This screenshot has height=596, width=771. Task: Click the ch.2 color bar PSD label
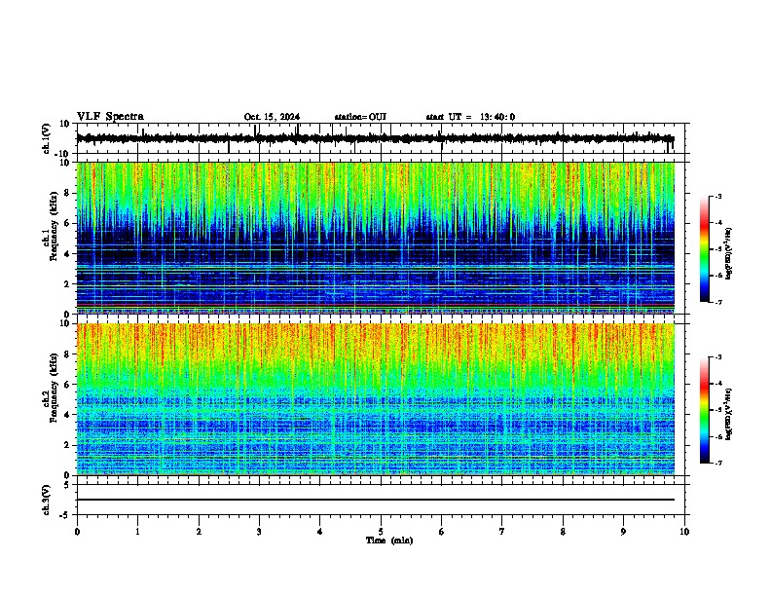pyautogui.click(x=729, y=415)
